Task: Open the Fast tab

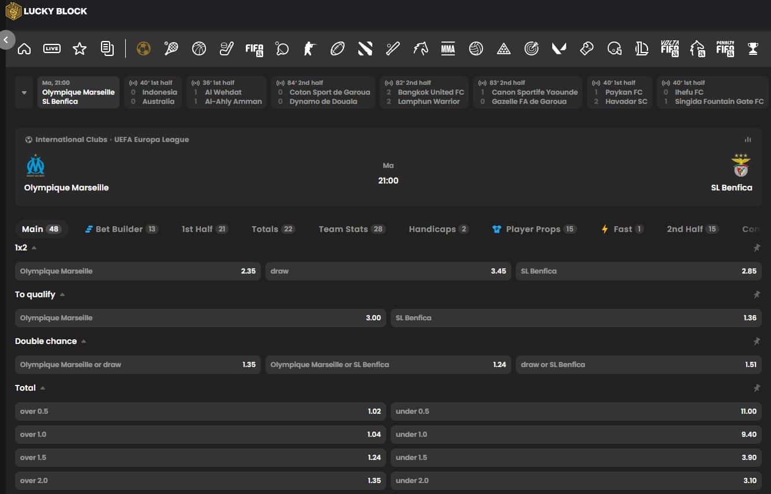Action: tap(622, 229)
